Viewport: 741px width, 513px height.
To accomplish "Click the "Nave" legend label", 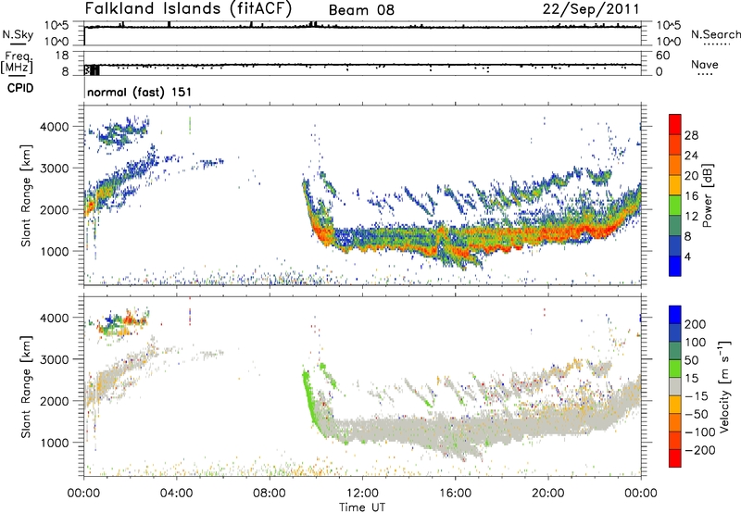I will pyautogui.click(x=705, y=64).
